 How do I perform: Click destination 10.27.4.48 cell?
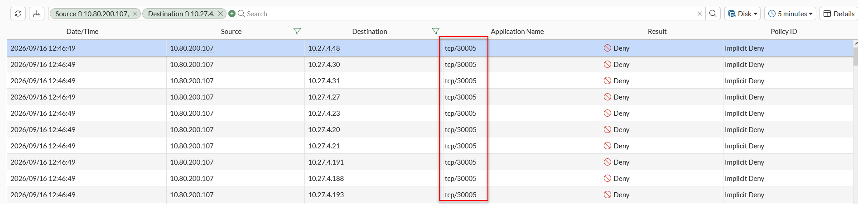(x=324, y=48)
